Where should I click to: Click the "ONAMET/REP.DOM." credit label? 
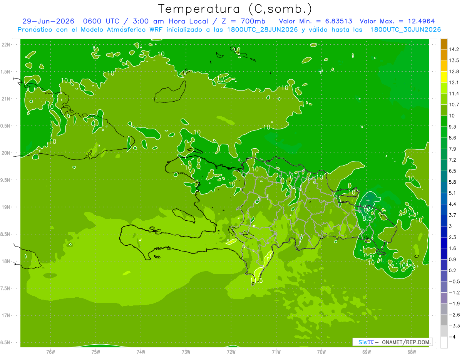coord(407,342)
